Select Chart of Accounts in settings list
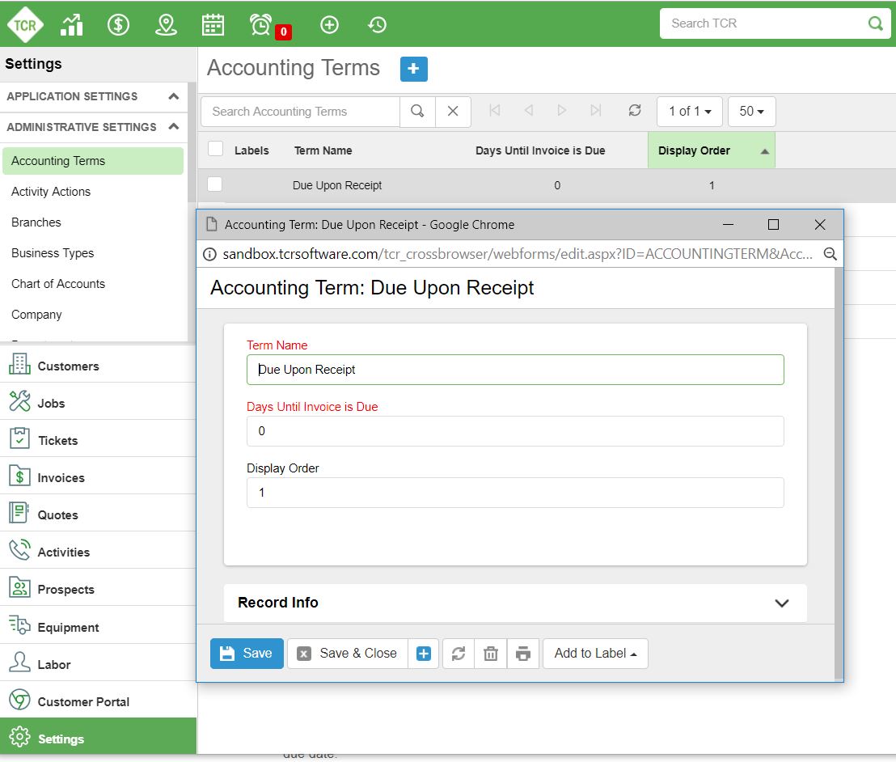This screenshot has height=762, width=896. click(58, 284)
